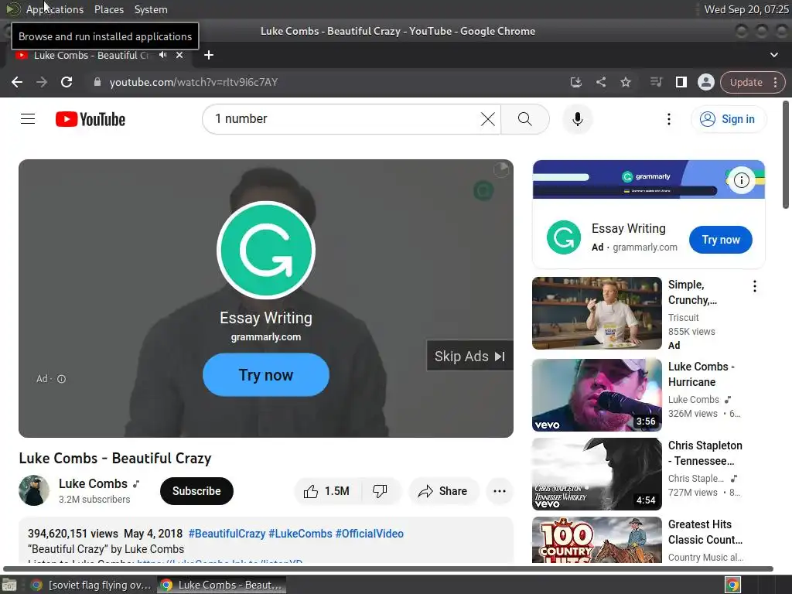The height and width of the screenshot is (594, 792).
Task: Subscribe to Luke Combs channel
Action: point(196,491)
